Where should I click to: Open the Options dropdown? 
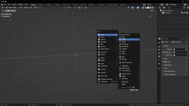152,11
